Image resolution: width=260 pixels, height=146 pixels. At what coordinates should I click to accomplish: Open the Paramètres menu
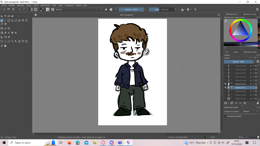69,5
